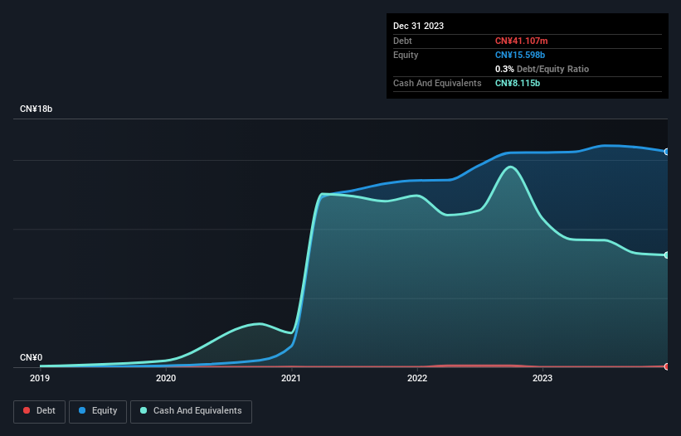681x436 pixels.
Task: Click the CN¥41.107m debt value
Action: [x=521, y=41]
